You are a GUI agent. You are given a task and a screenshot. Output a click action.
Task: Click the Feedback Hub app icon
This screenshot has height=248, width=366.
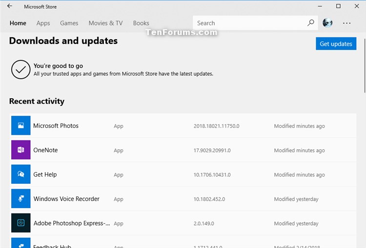point(21,243)
